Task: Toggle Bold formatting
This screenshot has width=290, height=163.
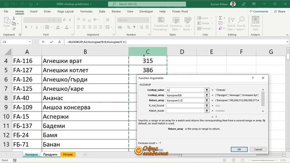Action: pos(26,27)
